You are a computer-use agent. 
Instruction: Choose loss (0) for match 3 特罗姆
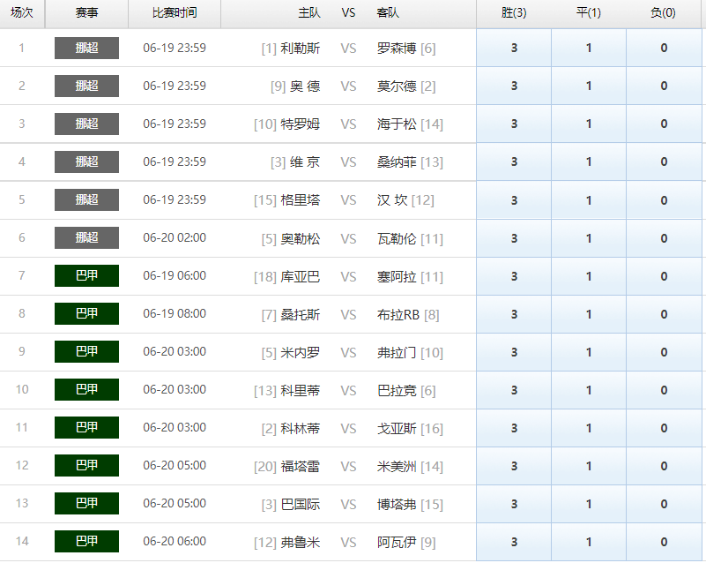[x=664, y=124]
